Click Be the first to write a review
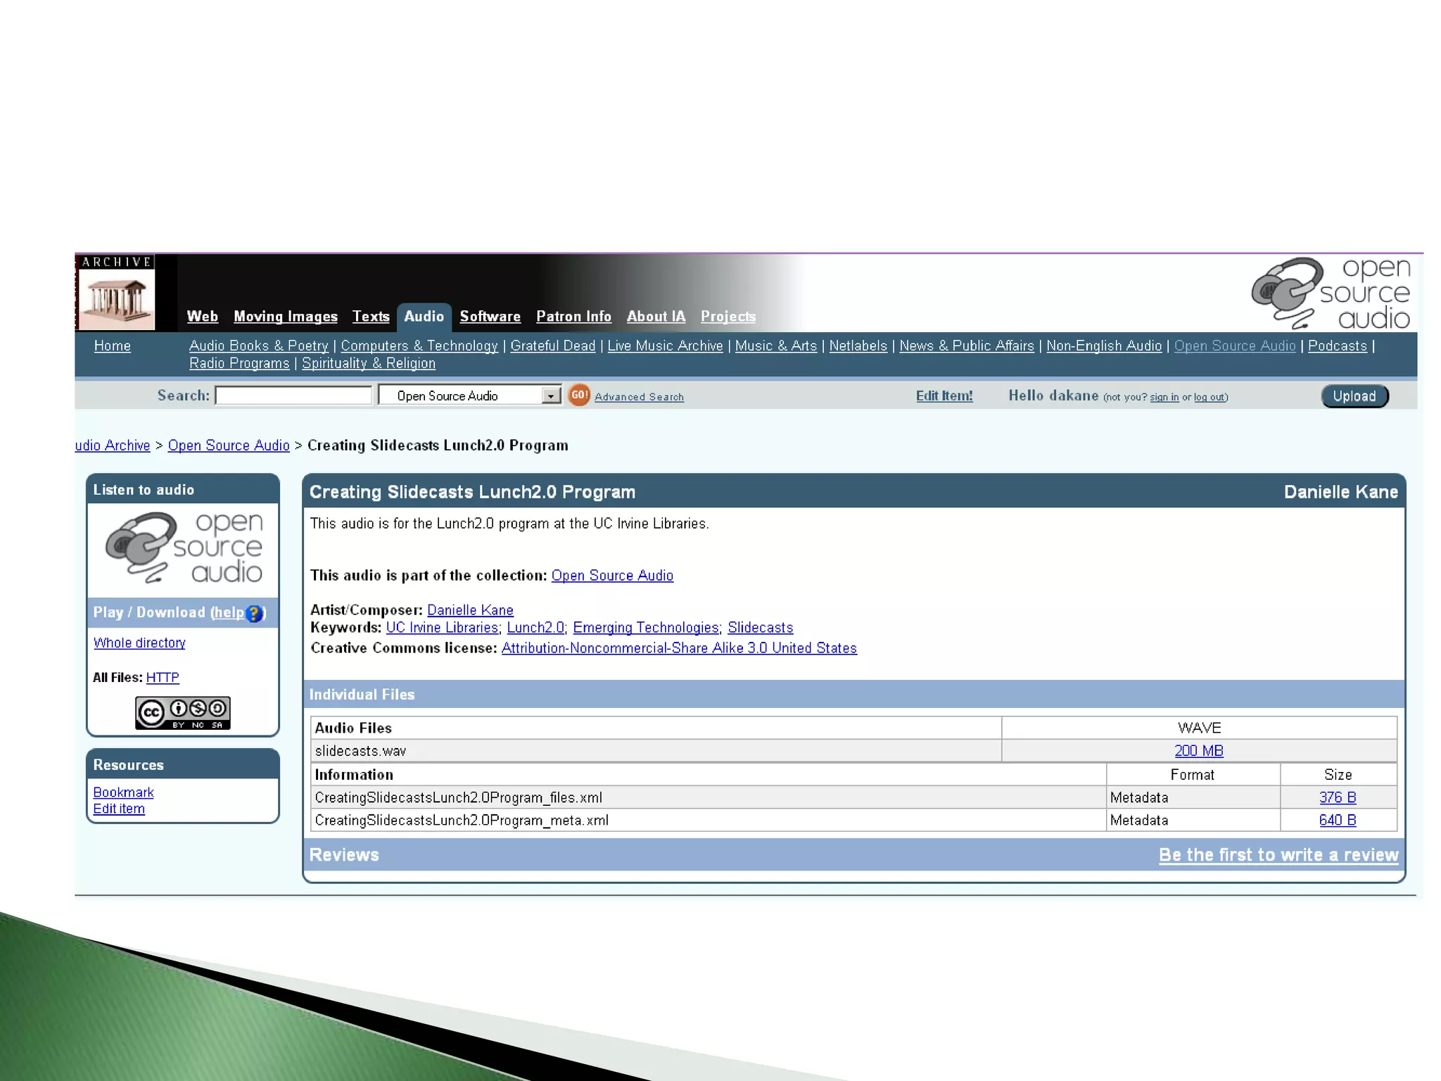 click(1278, 854)
